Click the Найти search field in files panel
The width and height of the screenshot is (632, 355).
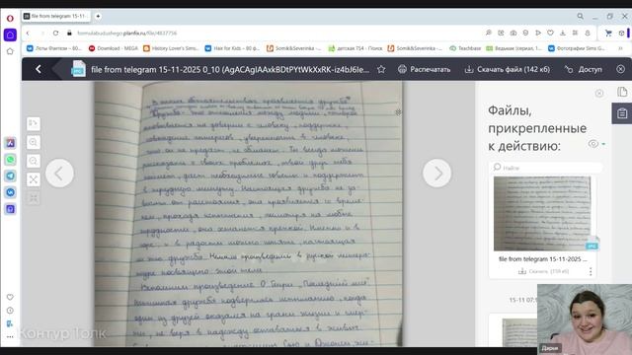tap(546, 168)
